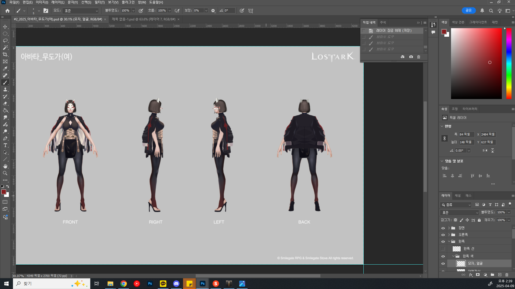Image resolution: width=515 pixels, height=289 pixels.
Task: Select the Lasso tool
Action: pyautogui.click(x=5, y=41)
